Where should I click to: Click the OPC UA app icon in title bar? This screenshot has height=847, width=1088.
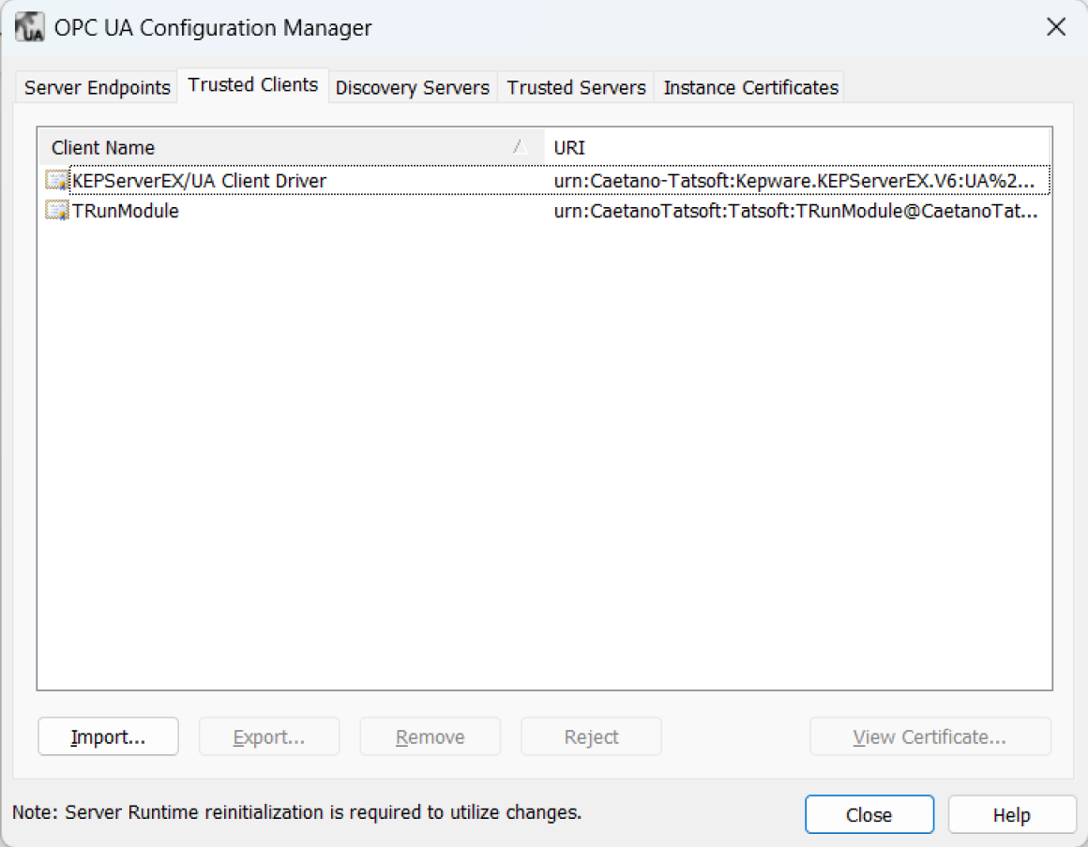[x=30, y=27]
